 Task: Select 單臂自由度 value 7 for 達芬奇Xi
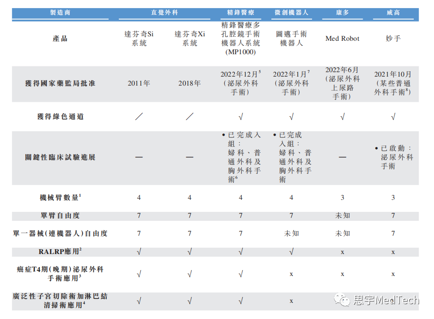(190, 216)
